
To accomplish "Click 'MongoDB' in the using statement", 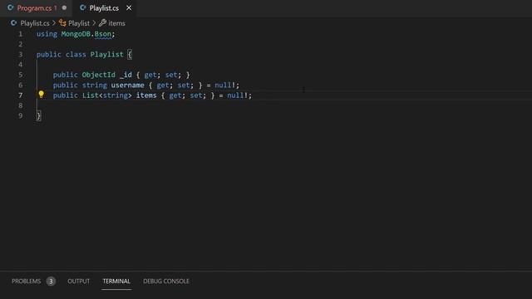I will point(76,34).
